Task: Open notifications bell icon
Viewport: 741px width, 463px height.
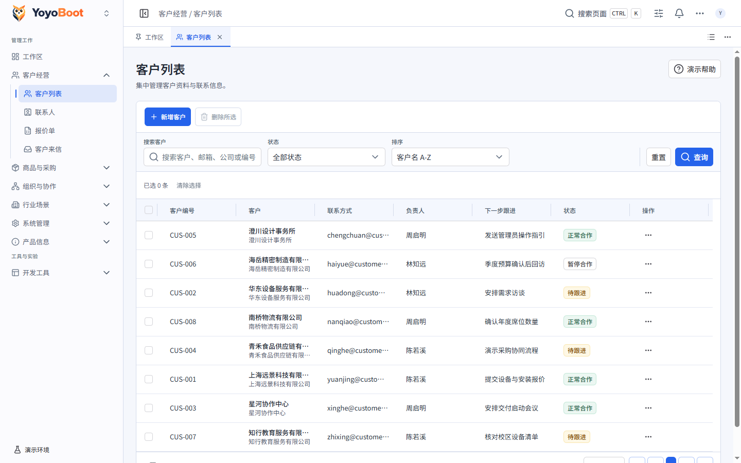Action: coord(679,13)
